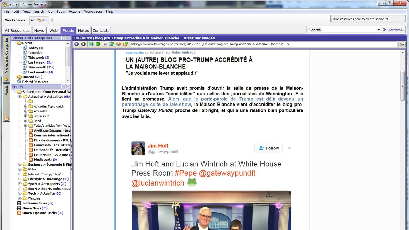
Task: Open the Jim Hoft profile link
Action: (158, 146)
